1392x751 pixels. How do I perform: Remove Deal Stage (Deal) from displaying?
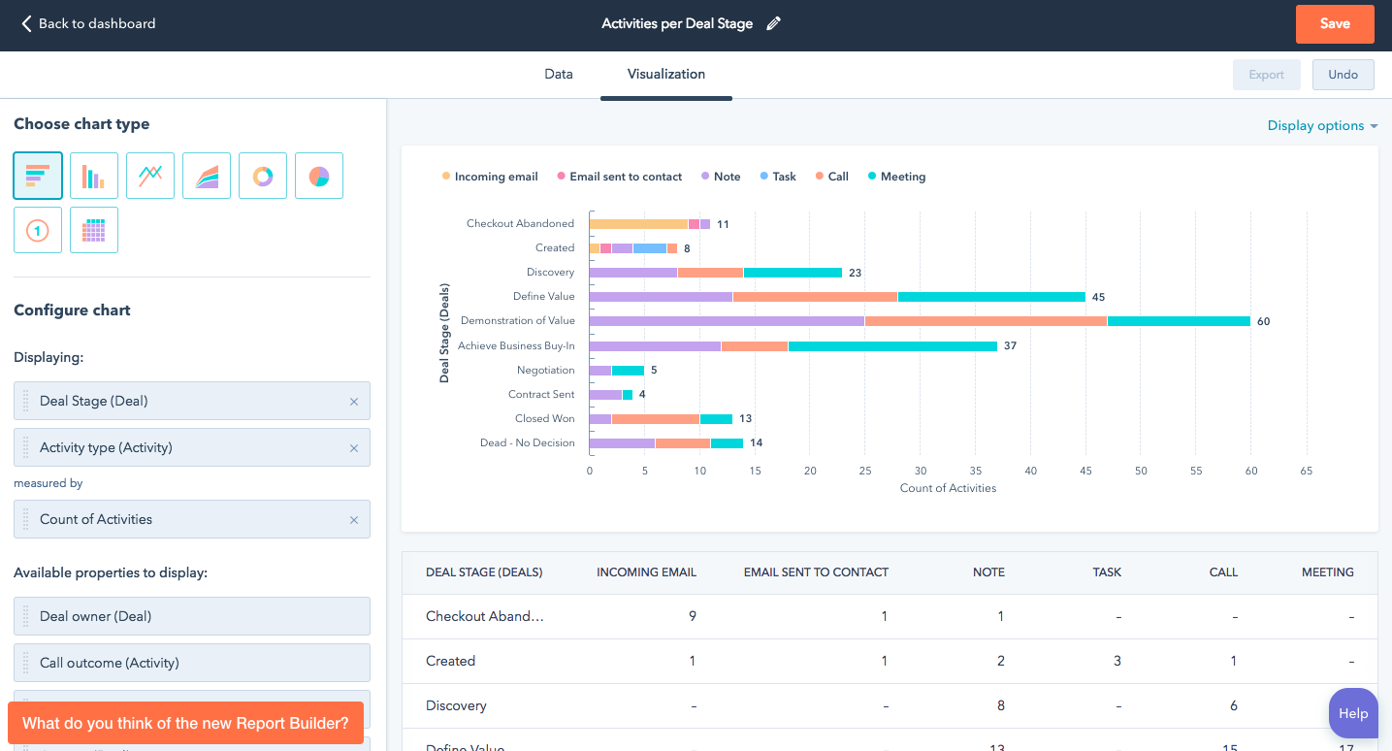coord(354,402)
